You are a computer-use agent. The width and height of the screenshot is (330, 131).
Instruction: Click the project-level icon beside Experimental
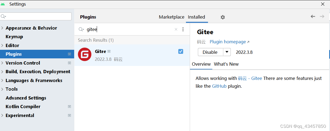(70, 115)
